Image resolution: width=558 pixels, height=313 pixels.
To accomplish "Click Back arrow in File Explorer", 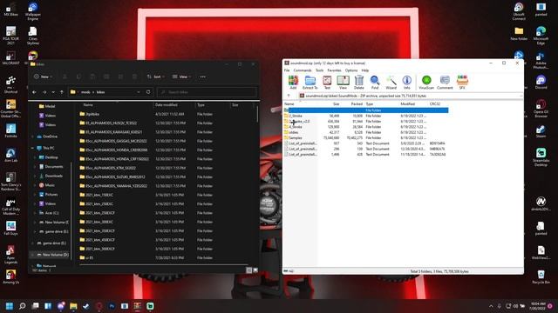I will tap(34, 92).
